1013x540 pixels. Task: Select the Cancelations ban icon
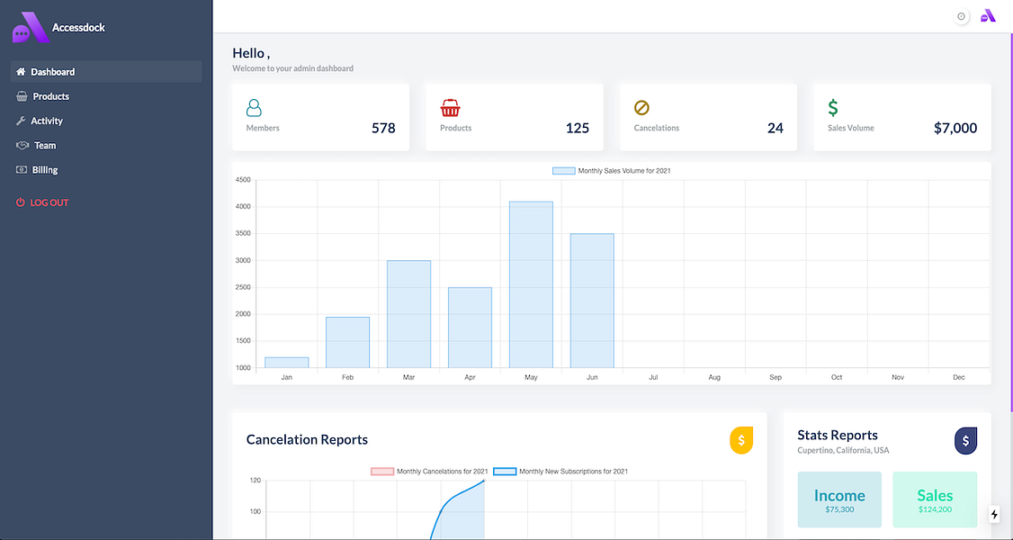coord(641,107)
